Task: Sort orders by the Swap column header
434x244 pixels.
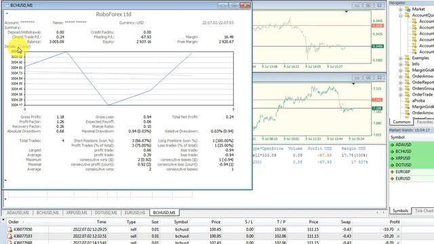Action: click(x=346, y=222)
